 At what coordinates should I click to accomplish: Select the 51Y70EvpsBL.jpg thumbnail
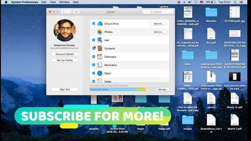pyautogui.click(x=235, y=12)
